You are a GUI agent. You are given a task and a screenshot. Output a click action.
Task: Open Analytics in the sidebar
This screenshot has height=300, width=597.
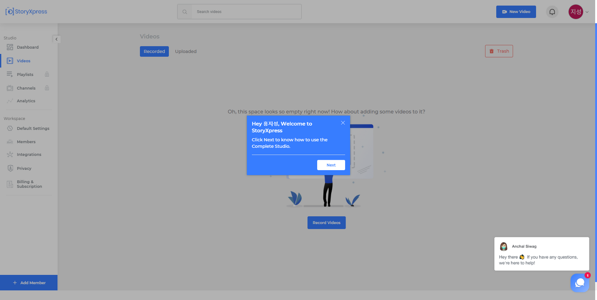[26, 101]
